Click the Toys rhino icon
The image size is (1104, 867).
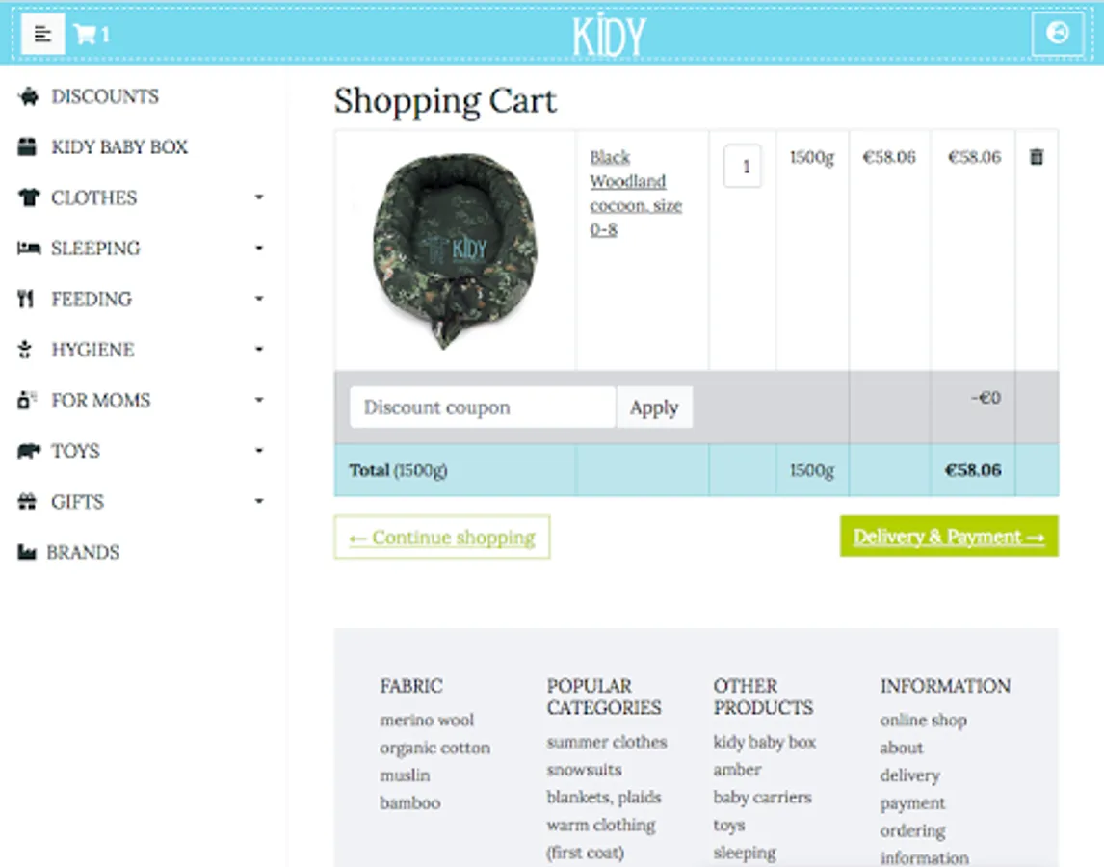point(28,451)
